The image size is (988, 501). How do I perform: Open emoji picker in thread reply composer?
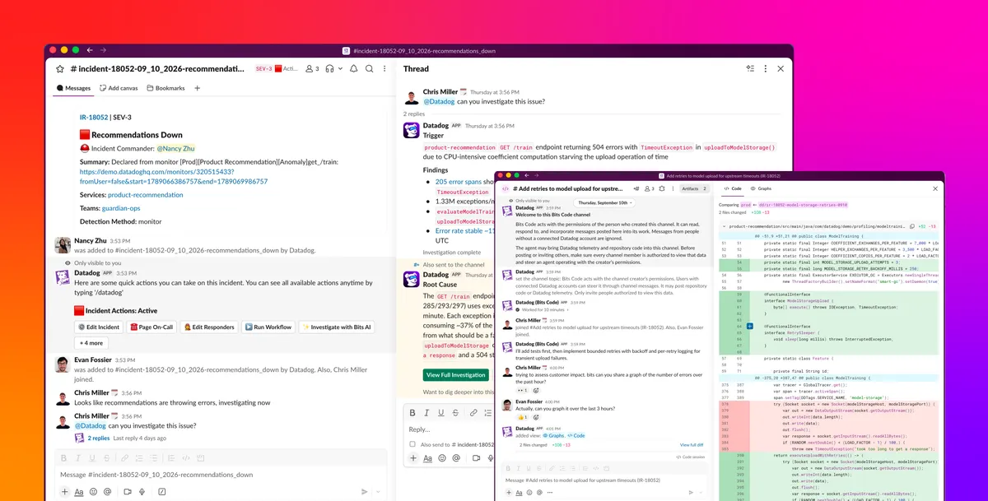tap(442, 458)
